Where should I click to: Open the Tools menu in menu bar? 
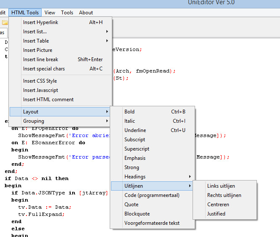click(67, 13)
